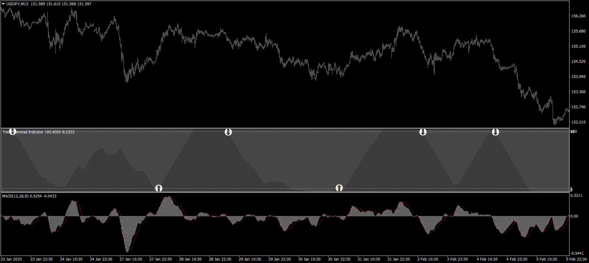Click the 30 Jan 10:30 time label
Screen dimensions: 589x263
[x=309, y=259]
